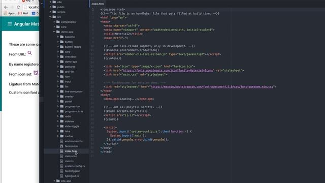The width and height of the screenshot is (325, 183).
Task: Expand the scripts folder arrow
Action: (x=50, y=12)
